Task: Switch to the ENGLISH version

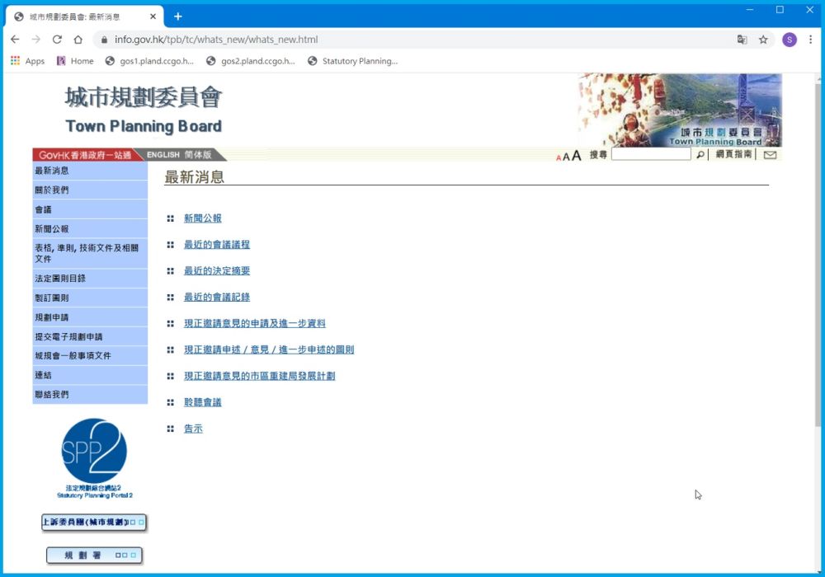Action: (162, 154)
